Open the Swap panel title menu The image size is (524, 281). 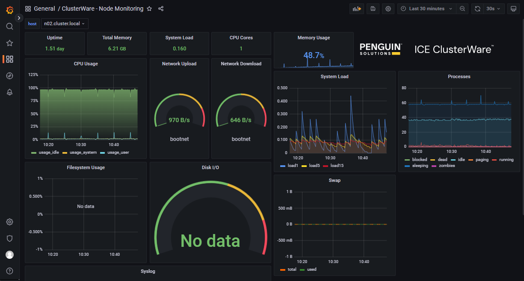[335, 180]
